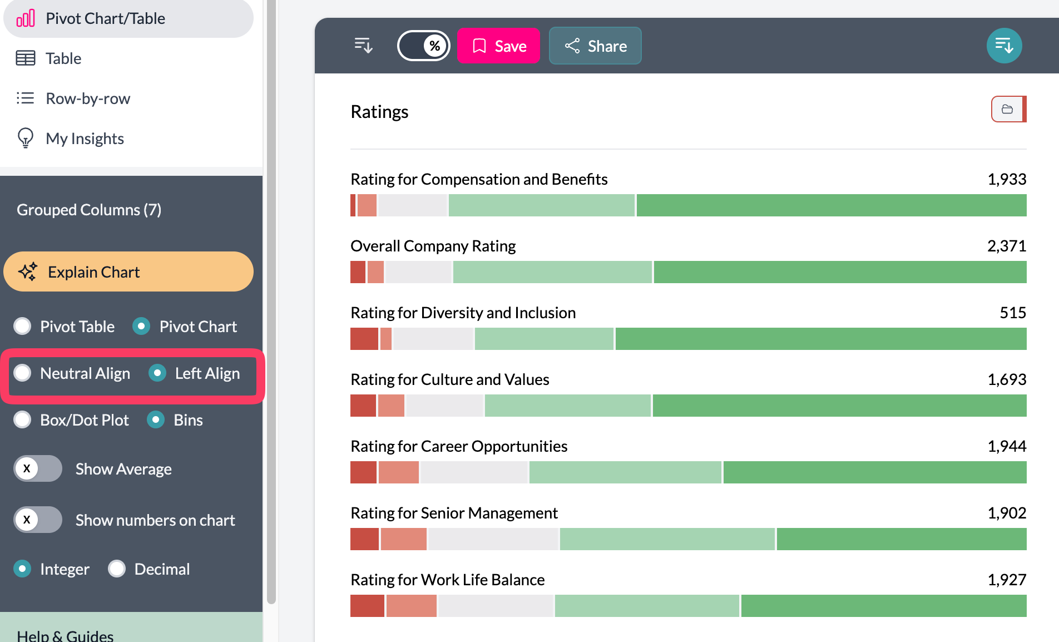Screen dimensions: 1059x642
Task: Click the teal round sort button
Action: pos(1003,46)
